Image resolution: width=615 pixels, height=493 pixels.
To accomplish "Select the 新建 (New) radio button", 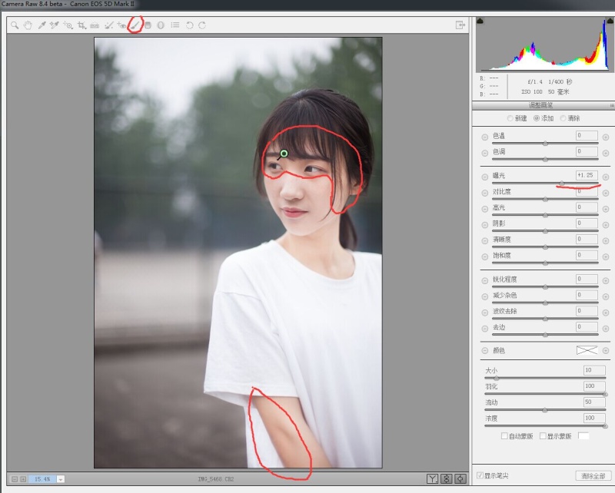I will (510, 118).
